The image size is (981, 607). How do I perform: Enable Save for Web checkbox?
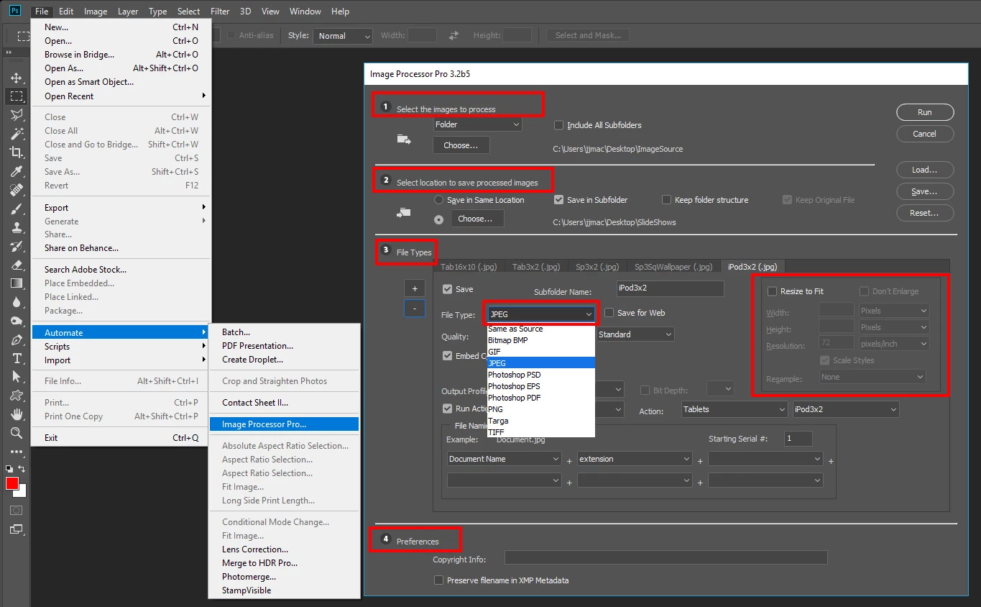pyautogui.click(x=609, y=313)
